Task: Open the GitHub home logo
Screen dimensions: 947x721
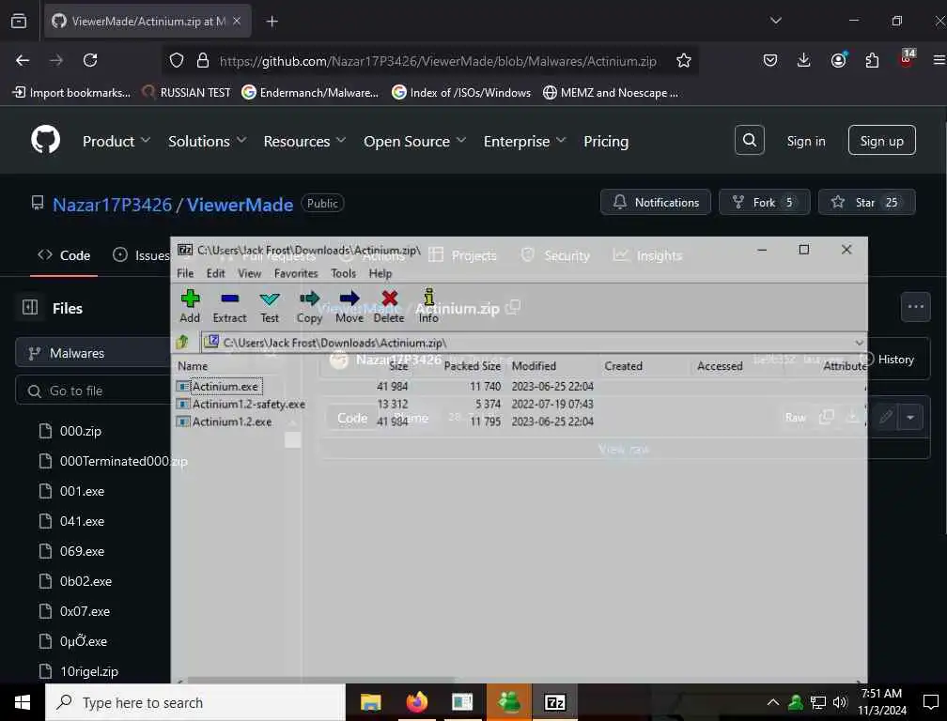Action: point(46,141)
